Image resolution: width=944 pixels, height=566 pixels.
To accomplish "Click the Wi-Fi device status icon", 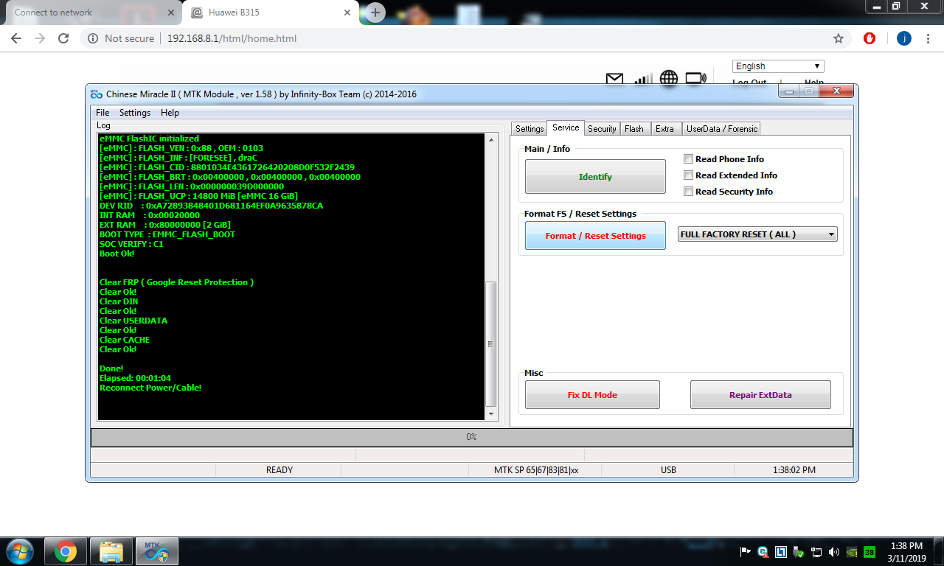I will point(695,78).
